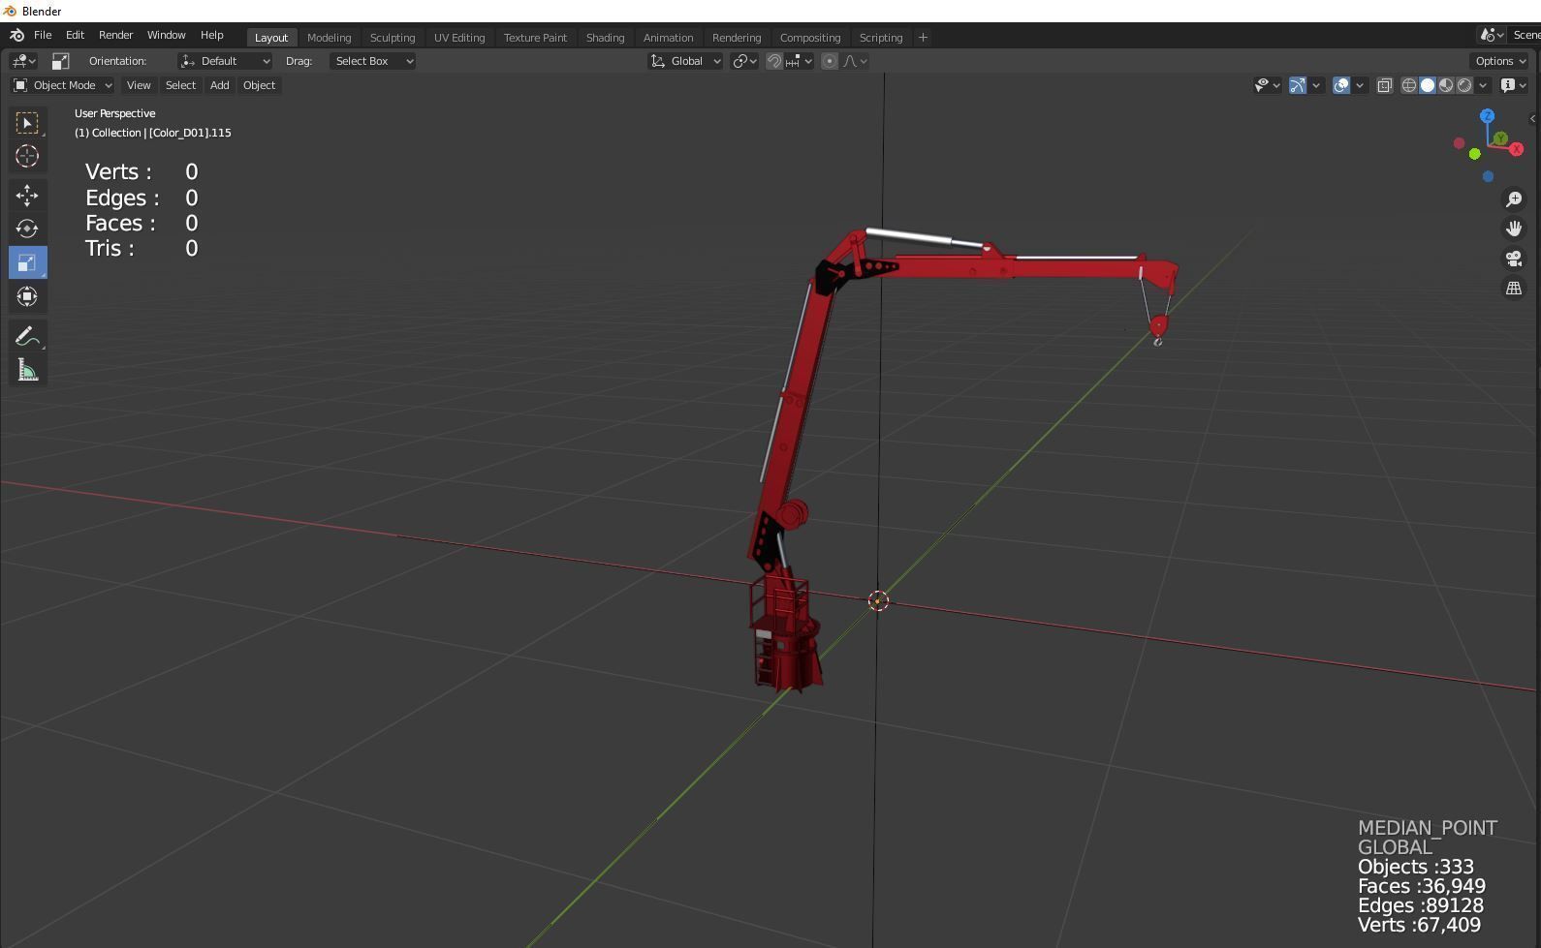Open Global transform orientation dropdown
Viewport: 1541px width, 948px height.
[685, 61]
